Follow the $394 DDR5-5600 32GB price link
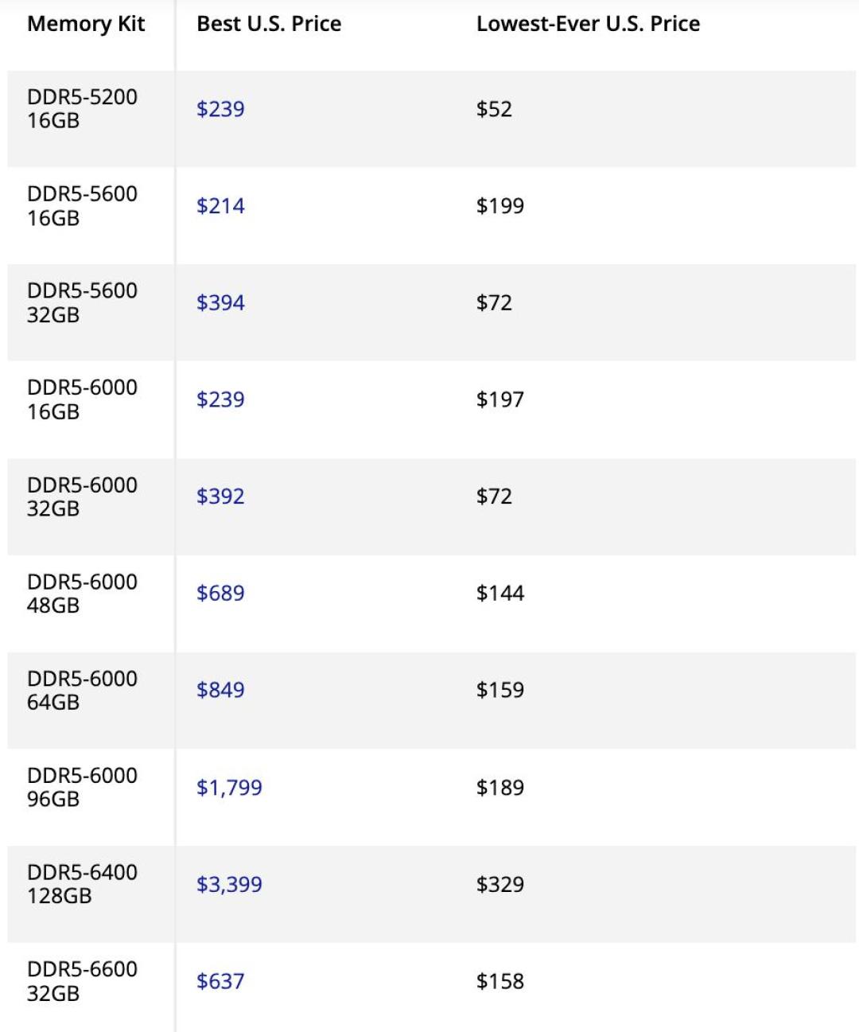Viewport: 859px width, 1032px height. click(220, 303)
